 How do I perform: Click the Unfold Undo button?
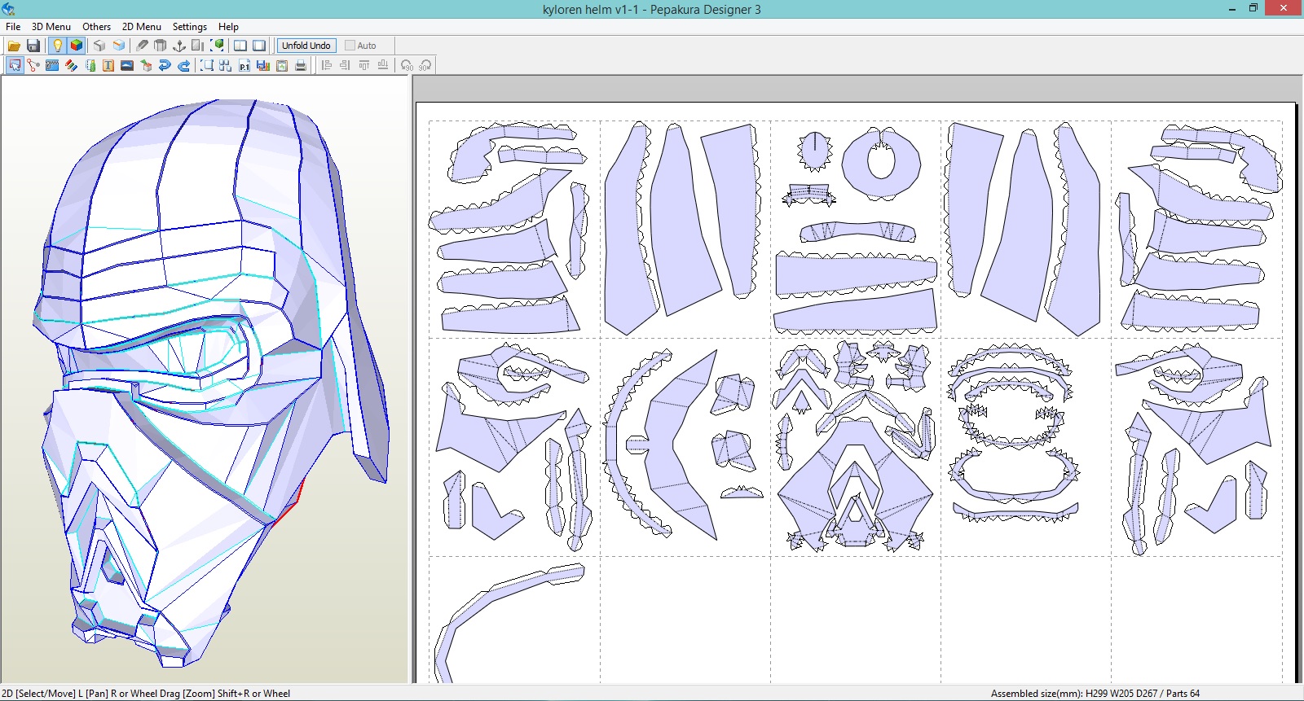click(x=306, y=46)
